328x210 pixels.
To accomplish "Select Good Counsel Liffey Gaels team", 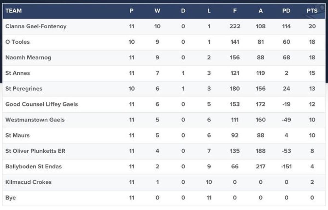I will tap(42, 104).
